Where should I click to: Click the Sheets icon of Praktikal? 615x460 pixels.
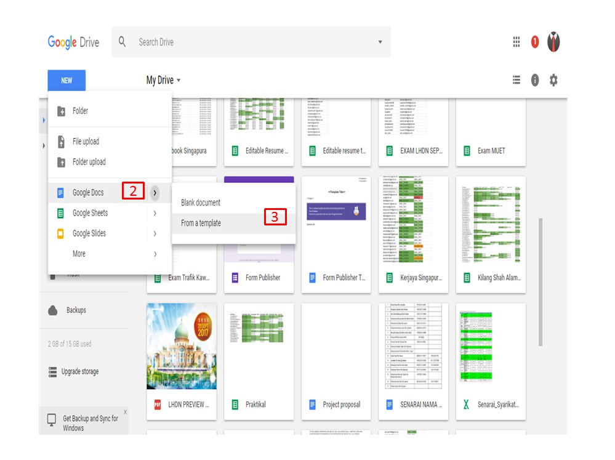tap(235, 405)
